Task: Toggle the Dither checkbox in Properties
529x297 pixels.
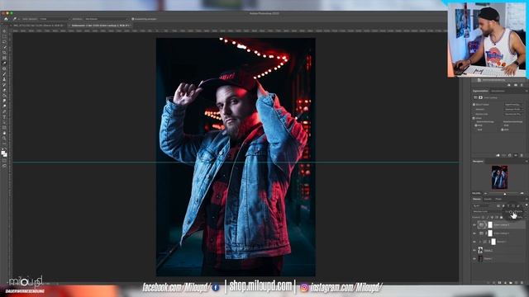Action: pyautogui.click(x=474, y=118)
